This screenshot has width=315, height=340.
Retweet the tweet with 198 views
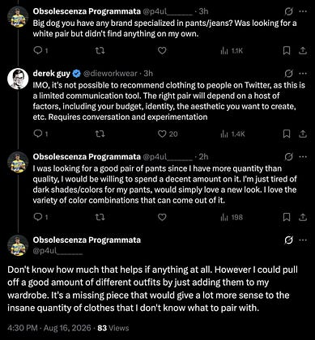pos(100,217)
